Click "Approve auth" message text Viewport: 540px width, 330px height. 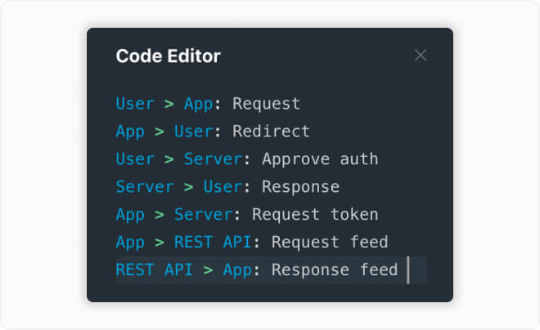[320, 159]
